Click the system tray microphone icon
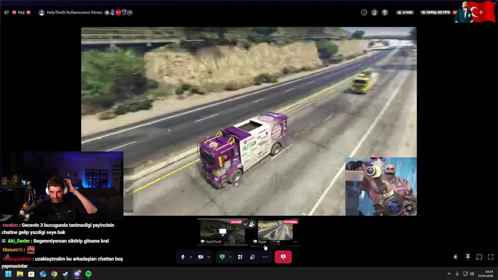498x280 pixels. 457,274
